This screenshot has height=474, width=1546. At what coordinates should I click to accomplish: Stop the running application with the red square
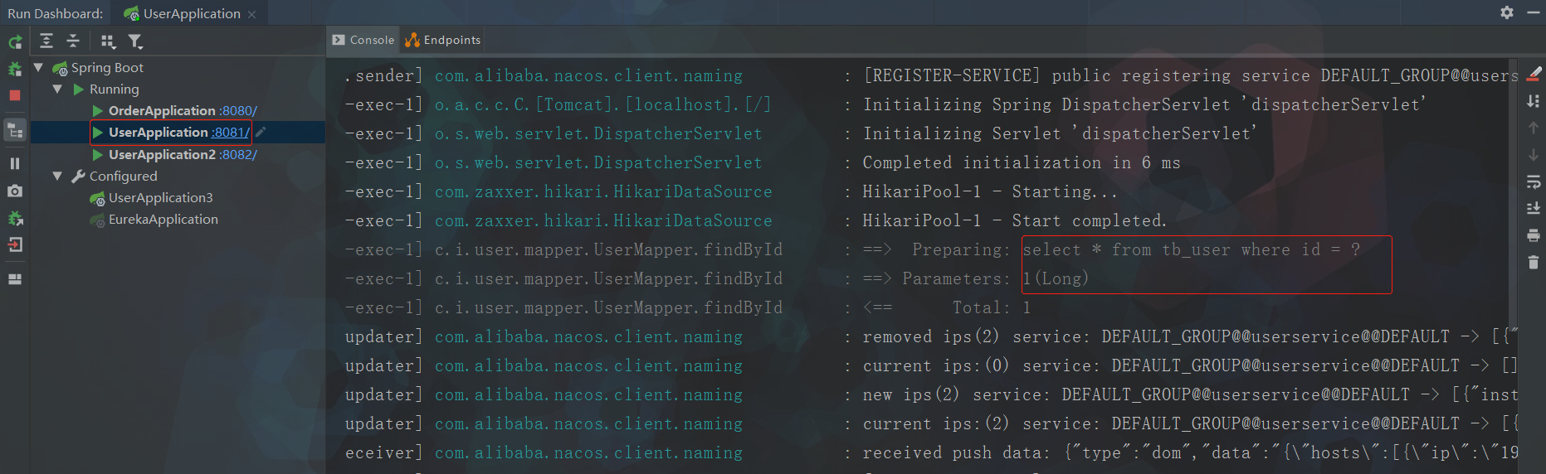[x=15, y=96]
